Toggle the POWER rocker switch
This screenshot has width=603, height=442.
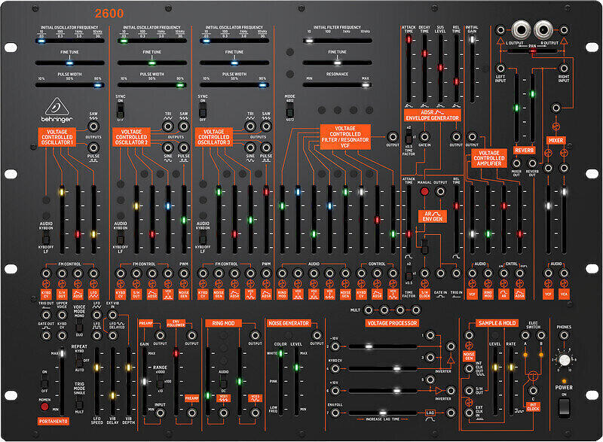pos(564,407)
